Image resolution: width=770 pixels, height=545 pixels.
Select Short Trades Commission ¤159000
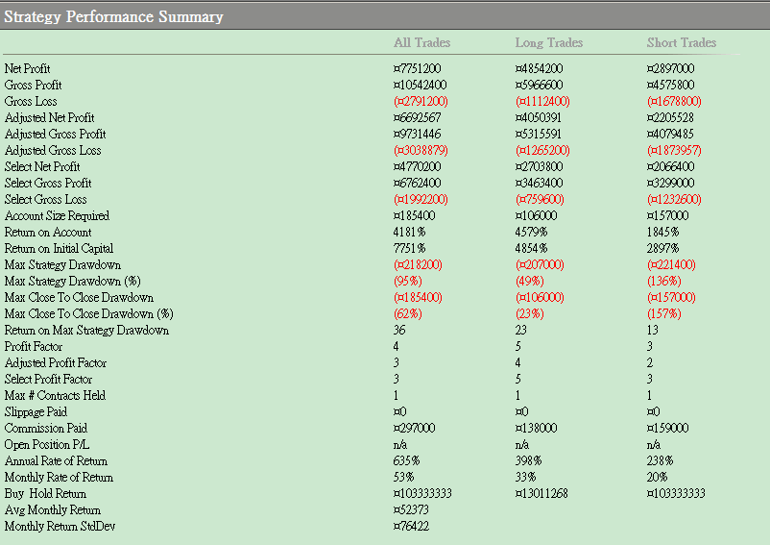(667, 428)
